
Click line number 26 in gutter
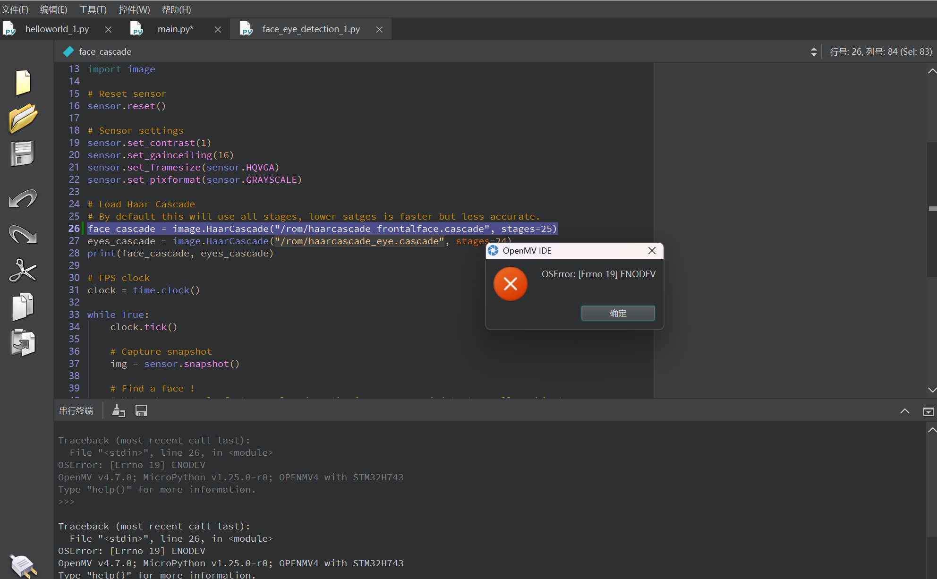coord(74,229)
